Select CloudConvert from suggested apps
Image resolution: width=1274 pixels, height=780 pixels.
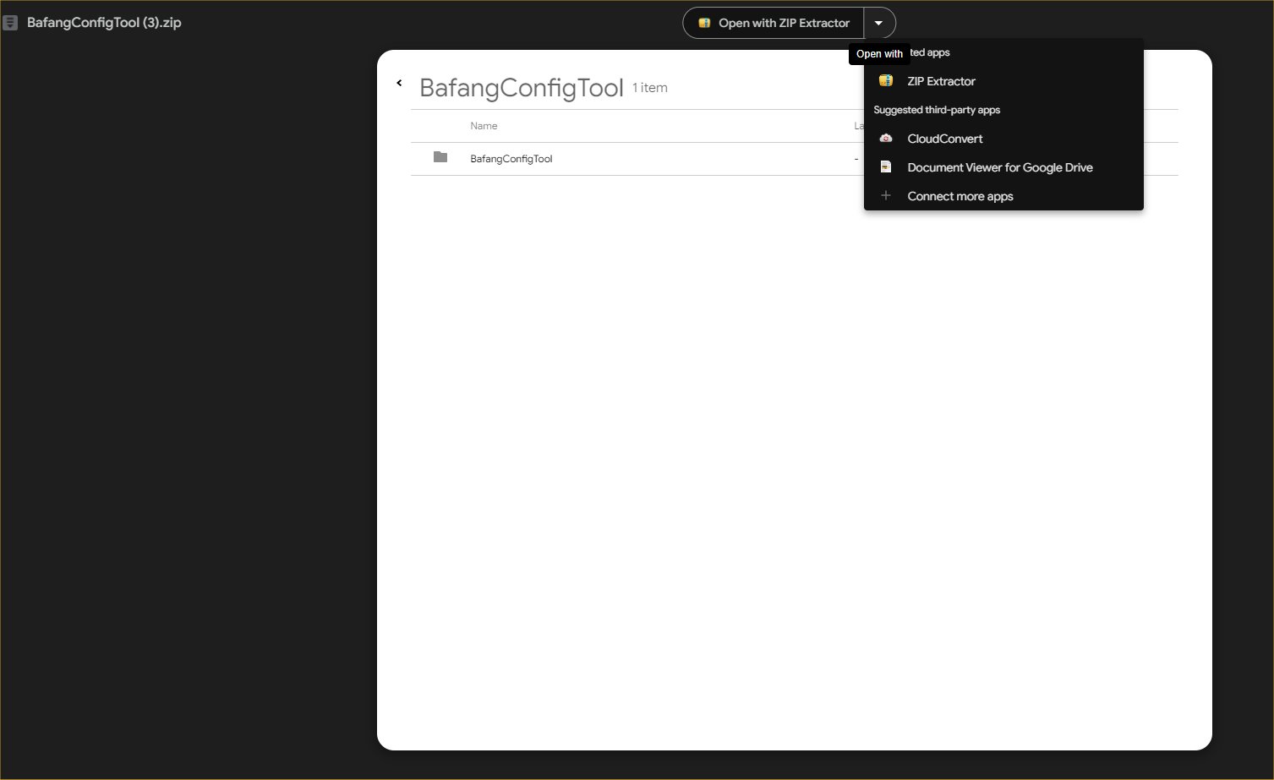pyautogui.click(x=944, y=139)
